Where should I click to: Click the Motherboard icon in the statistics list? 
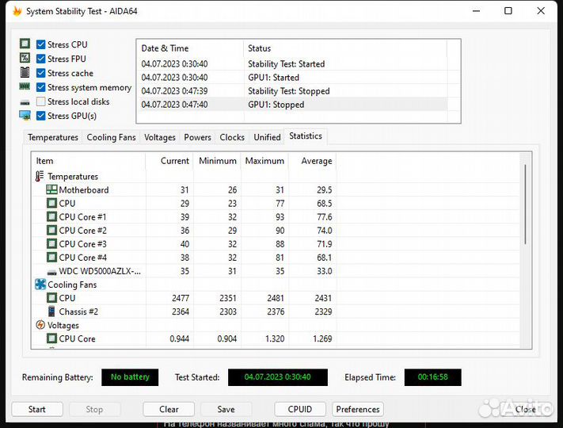tap(51, 189)
